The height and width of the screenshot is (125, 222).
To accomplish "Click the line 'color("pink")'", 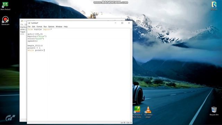I will pos(36,39).
